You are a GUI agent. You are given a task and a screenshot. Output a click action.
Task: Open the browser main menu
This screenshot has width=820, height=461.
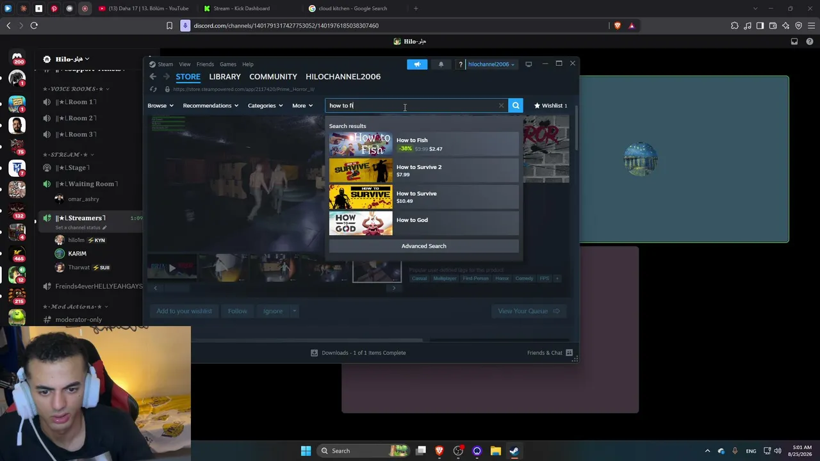[x=811, y=26]
